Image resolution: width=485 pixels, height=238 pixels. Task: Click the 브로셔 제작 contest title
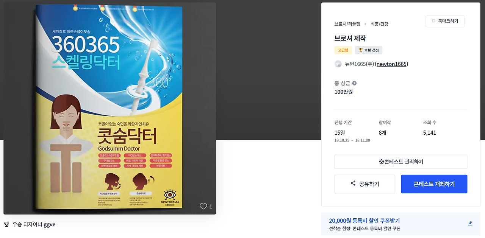[350, 38]
